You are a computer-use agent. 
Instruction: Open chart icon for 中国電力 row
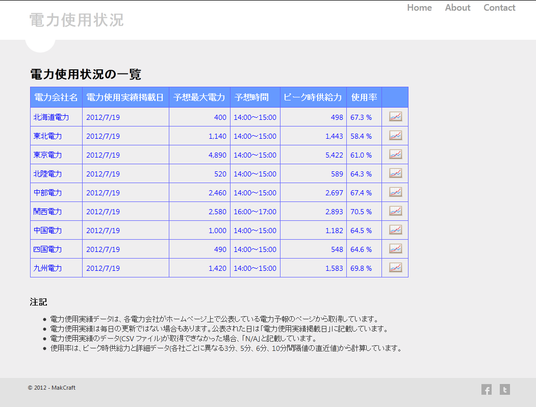396,230
